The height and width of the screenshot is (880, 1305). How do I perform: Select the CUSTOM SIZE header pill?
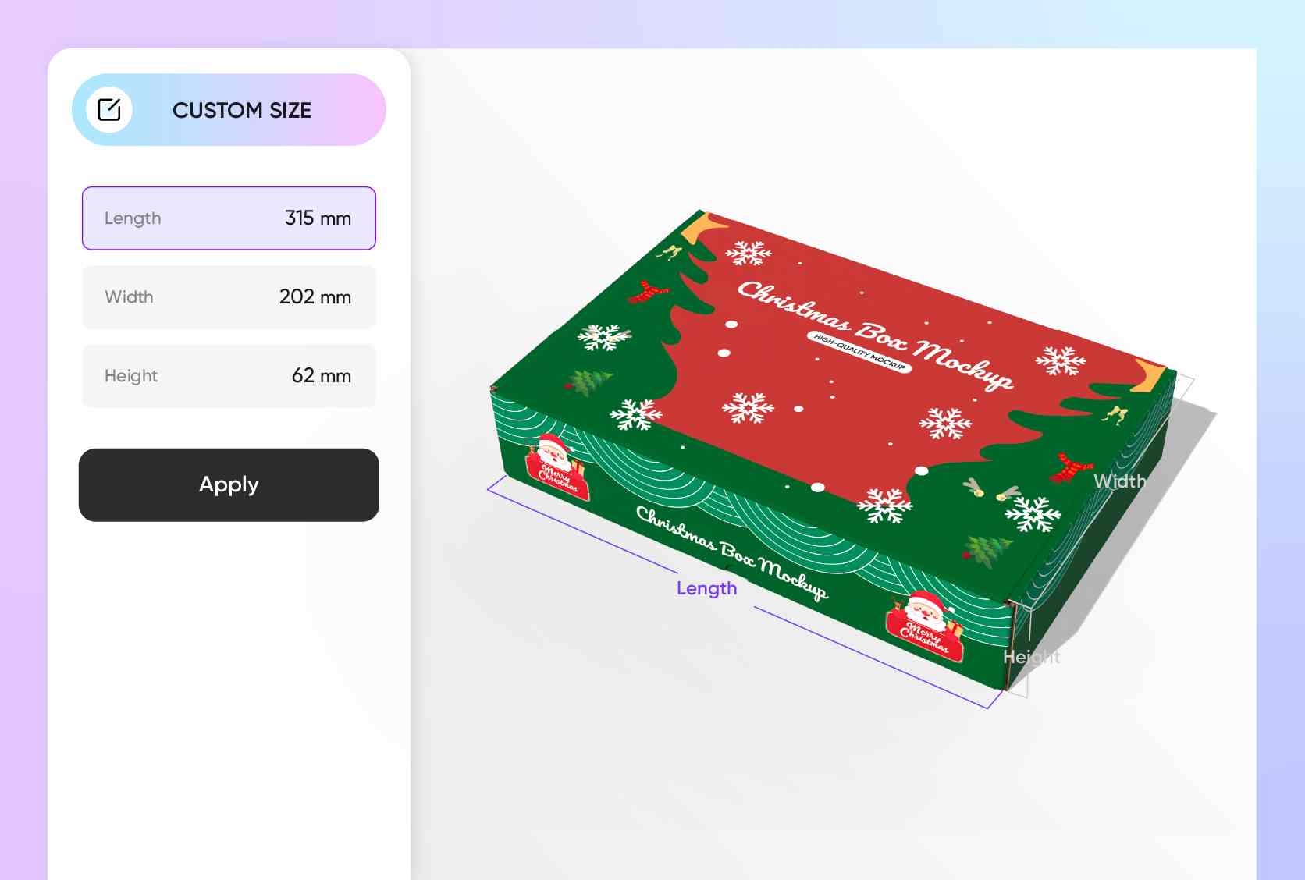point(229,110)
